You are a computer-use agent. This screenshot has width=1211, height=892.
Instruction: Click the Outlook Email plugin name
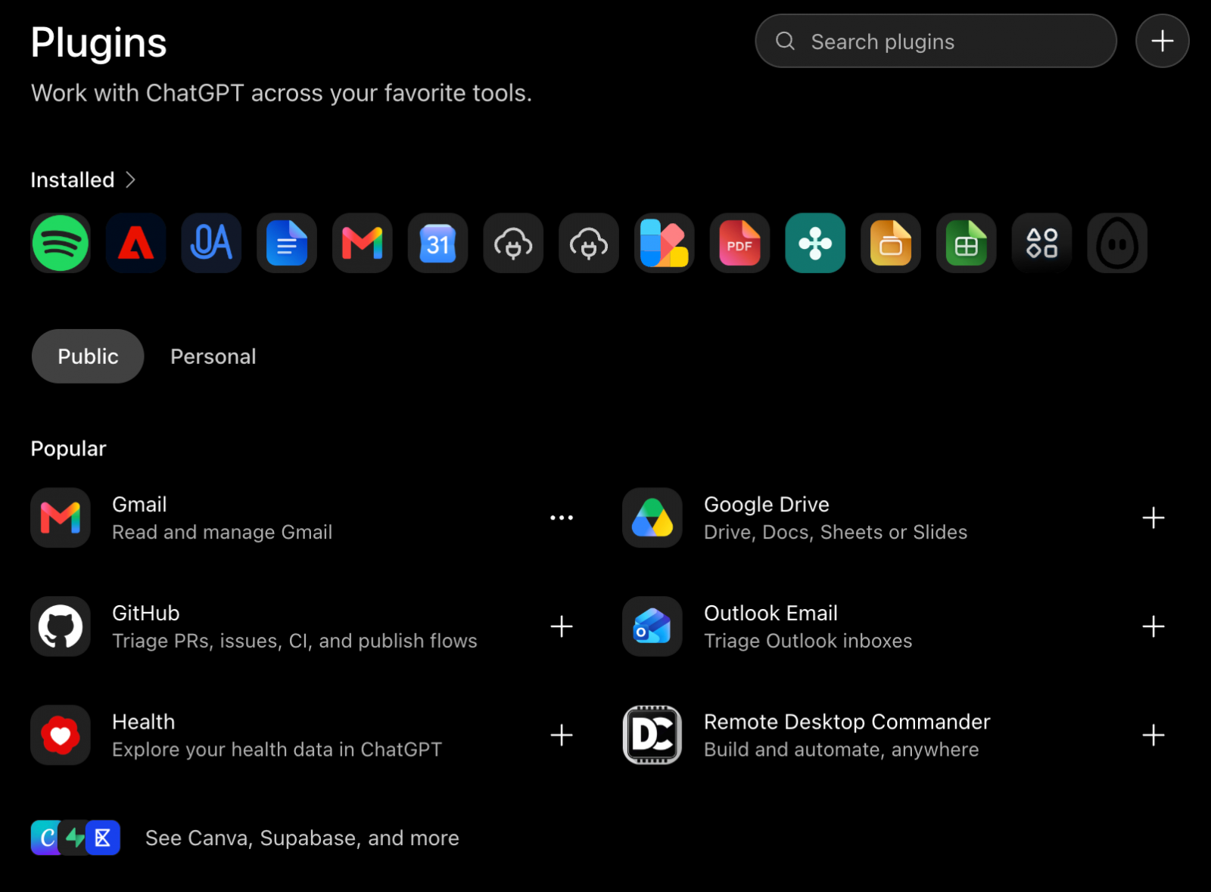click(x=770, y=613)
